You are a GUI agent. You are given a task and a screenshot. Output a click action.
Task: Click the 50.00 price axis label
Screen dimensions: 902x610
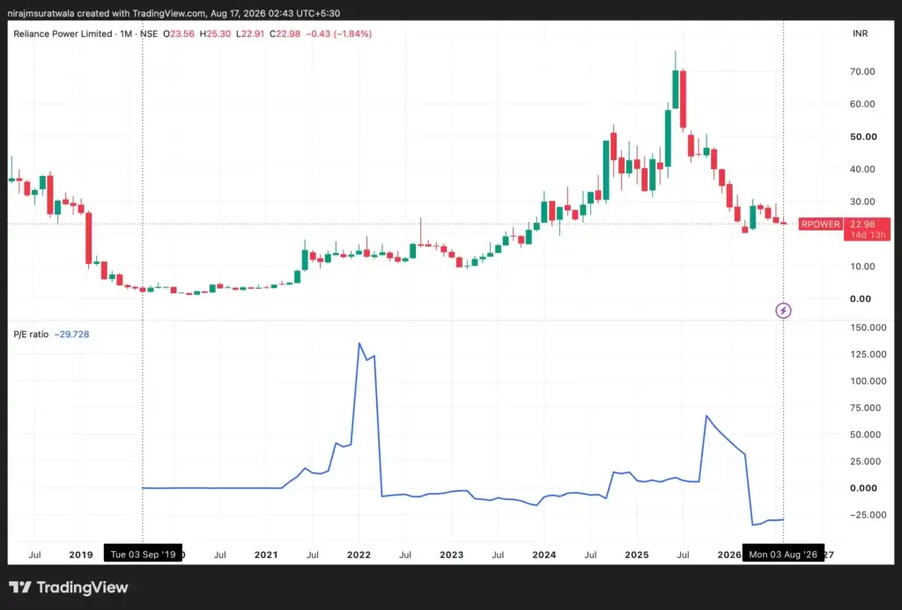[863, 136]
